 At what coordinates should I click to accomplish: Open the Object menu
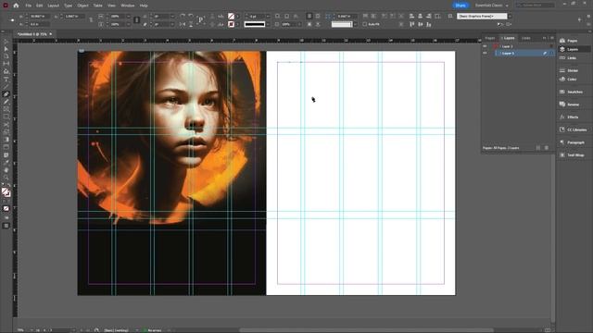tap(82, 6)
